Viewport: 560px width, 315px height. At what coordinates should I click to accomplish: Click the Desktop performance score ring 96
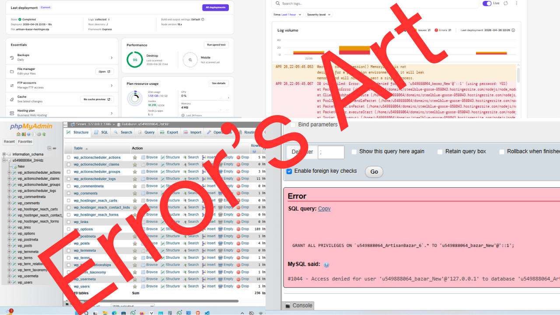pos(135,59)
